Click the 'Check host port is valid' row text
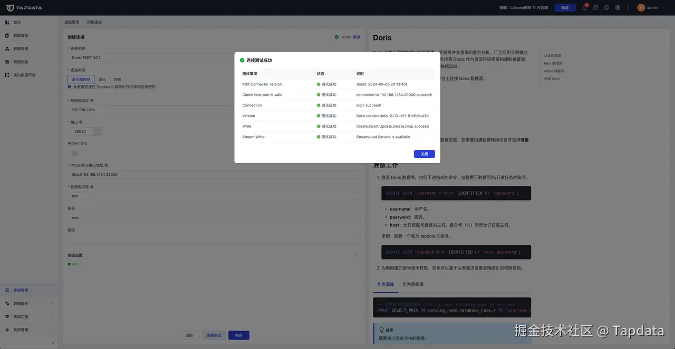The image size is (675, 349). click(262, 95)
